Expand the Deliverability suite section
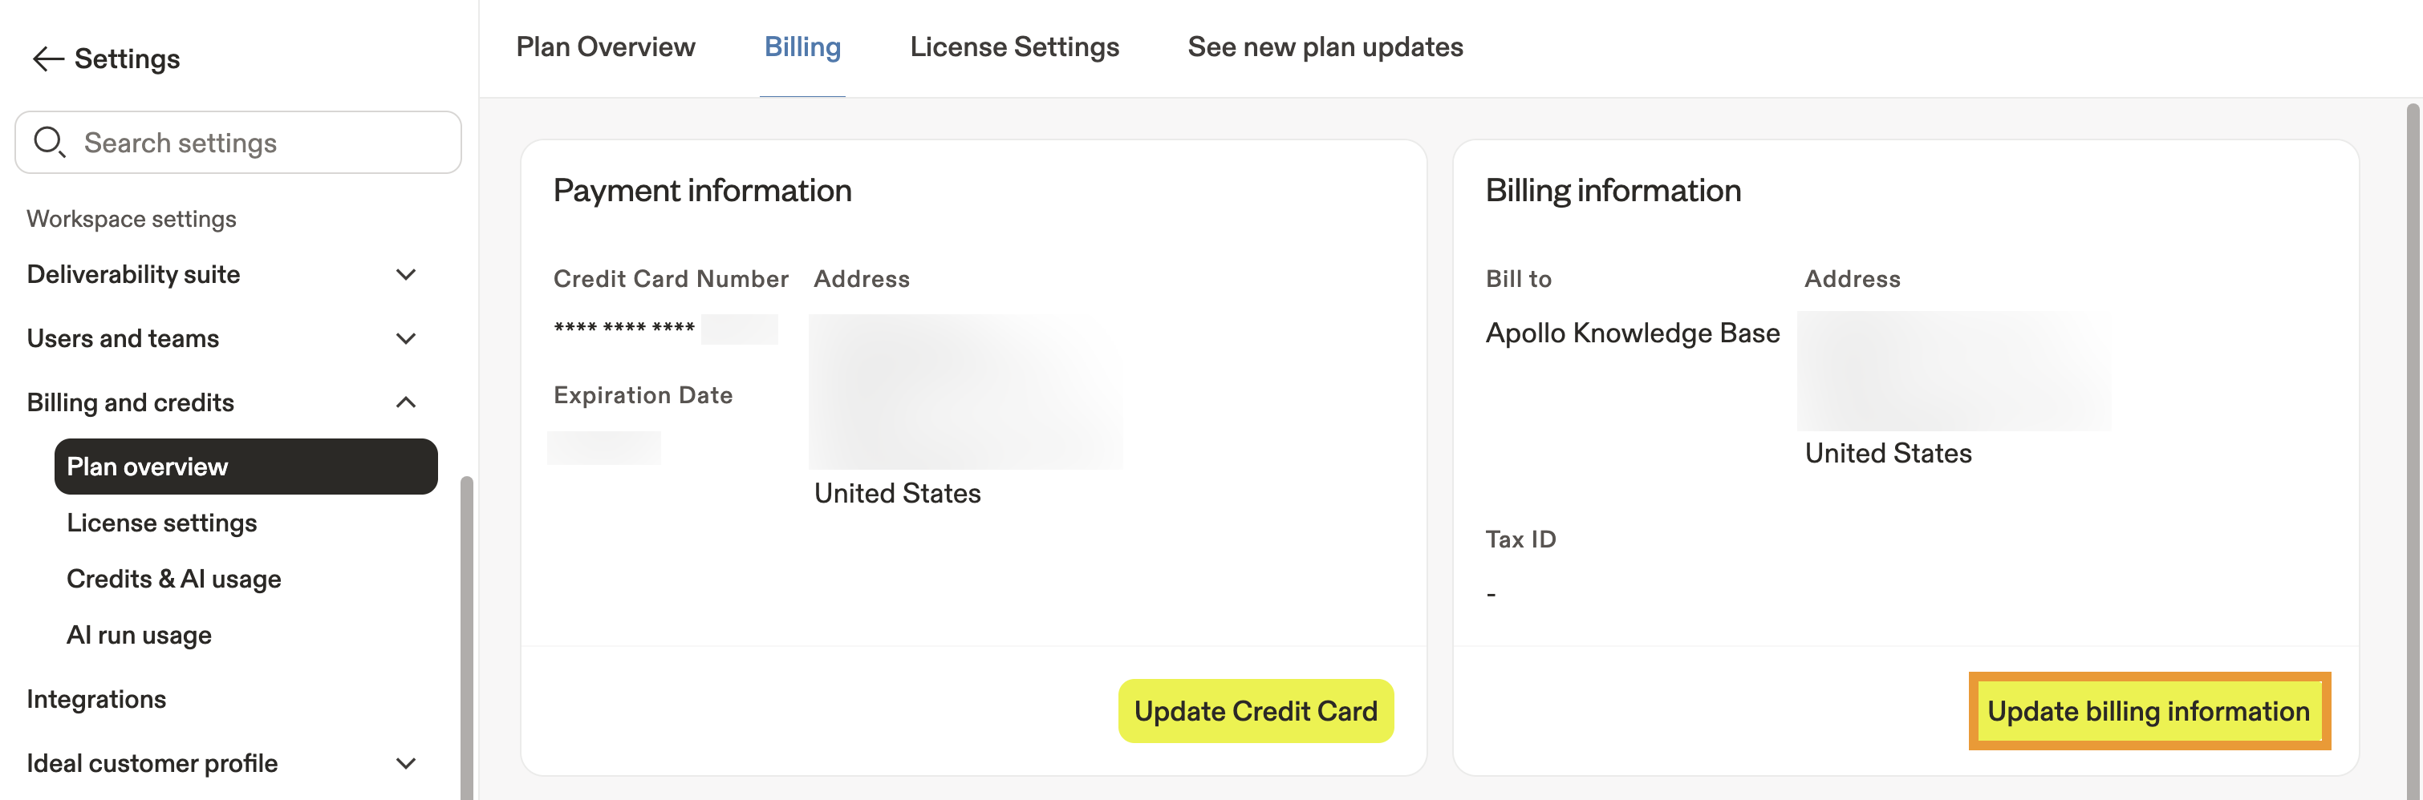2423x800 pixels. (x=405, y=274)
